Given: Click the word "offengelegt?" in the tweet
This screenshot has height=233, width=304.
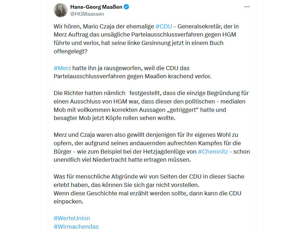Looking at the screenshot, I should click(x=71, y=51).
